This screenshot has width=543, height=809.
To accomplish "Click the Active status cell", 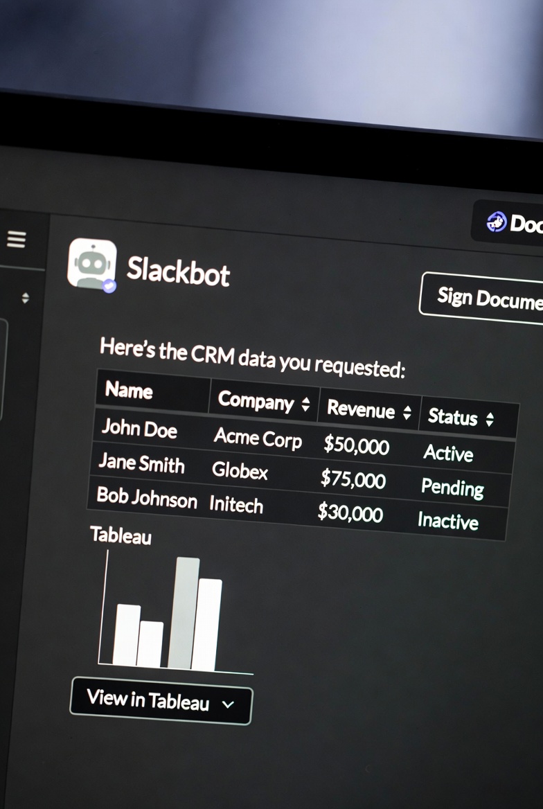I will click(448, 453).
